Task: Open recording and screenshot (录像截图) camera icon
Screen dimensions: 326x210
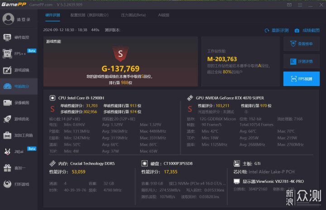Action: (x=8, y=103)
